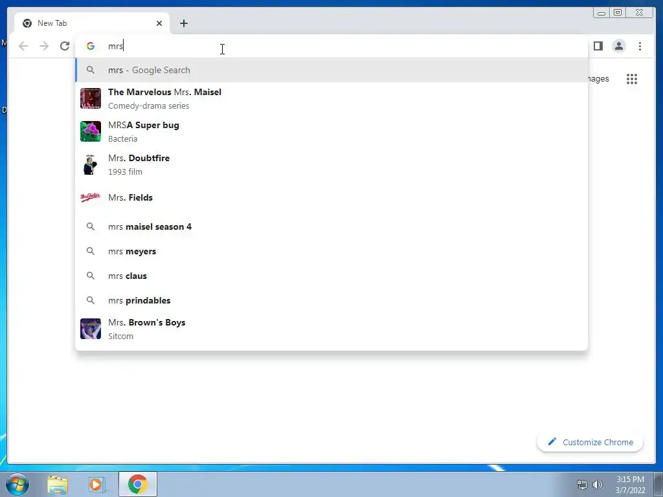Launch Windows Media Player from the taskbar
The image size is (663, 497).
coord(96,484)
